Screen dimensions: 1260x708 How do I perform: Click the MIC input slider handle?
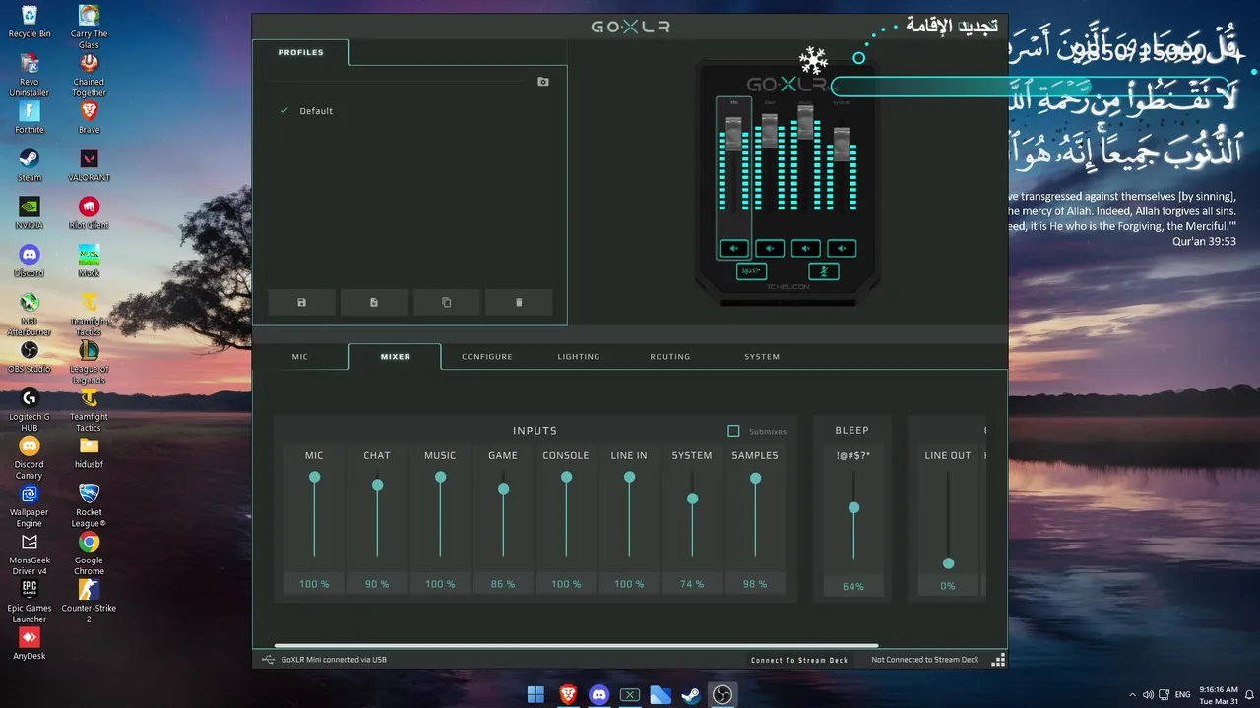314,477
